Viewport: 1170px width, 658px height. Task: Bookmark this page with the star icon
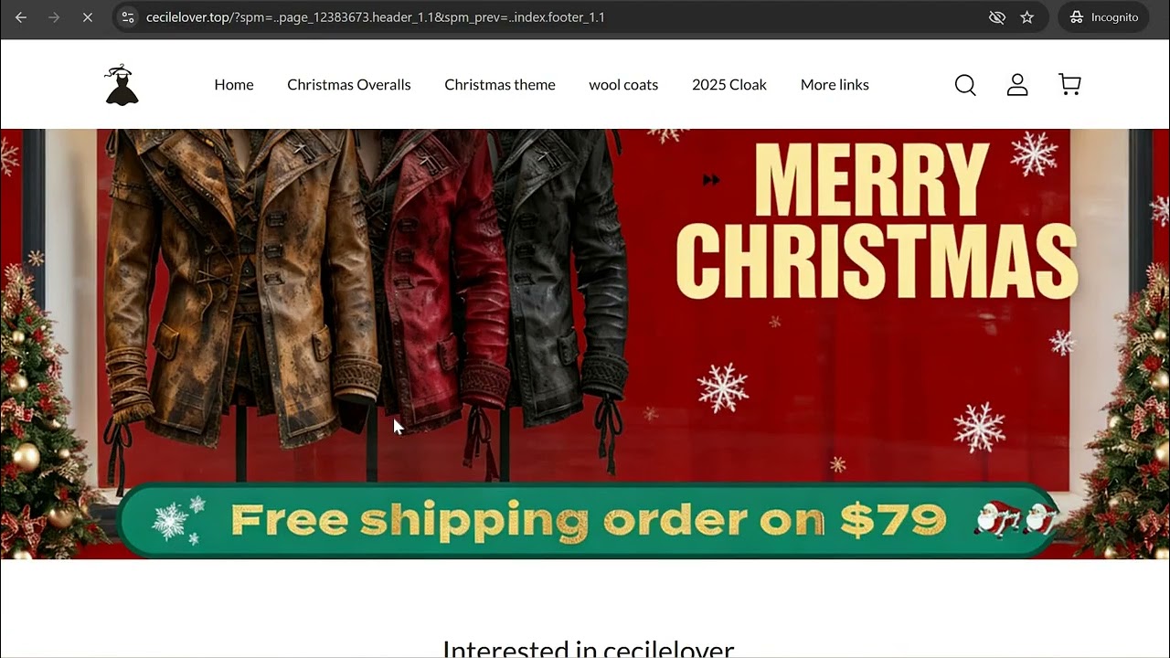pos(1026,17)
